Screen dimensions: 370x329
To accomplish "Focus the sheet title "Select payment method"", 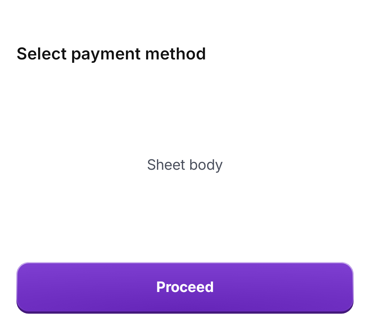I will [111, 54].
